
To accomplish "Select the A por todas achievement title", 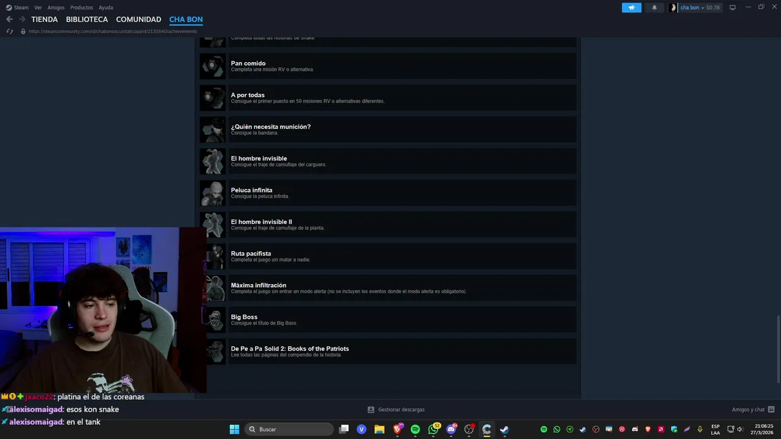I will (247, 95).
